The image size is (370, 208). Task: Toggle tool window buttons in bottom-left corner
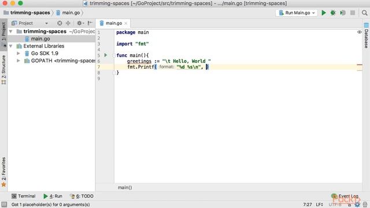(4, 205)
